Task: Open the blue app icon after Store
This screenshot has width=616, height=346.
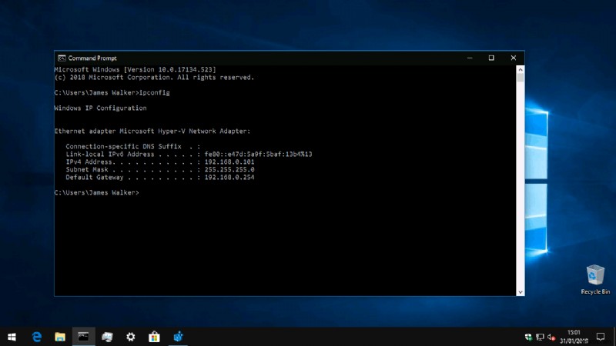Action: [178, 337]
